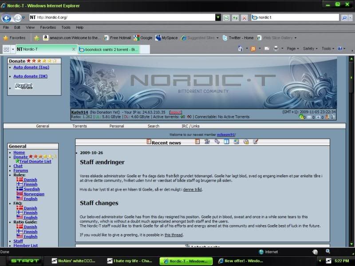Viewport: 355px width, 266px height.
Task: Toggle Compatibility View next to address bar
Action: tap(226, 18)
